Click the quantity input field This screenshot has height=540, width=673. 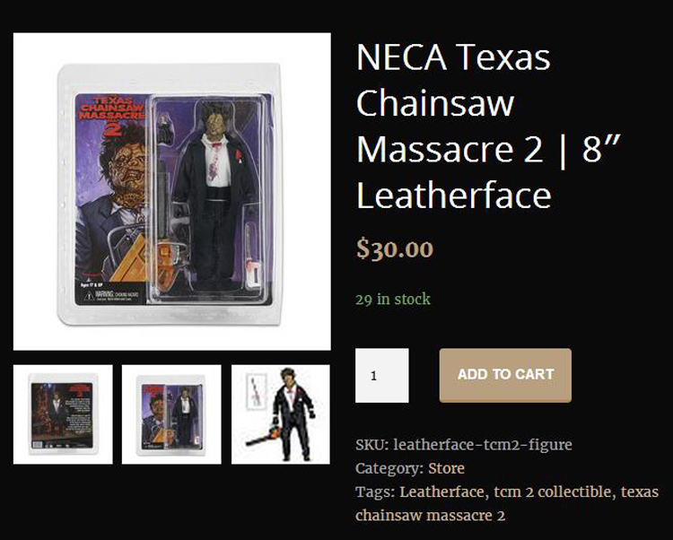pos(382,375)
